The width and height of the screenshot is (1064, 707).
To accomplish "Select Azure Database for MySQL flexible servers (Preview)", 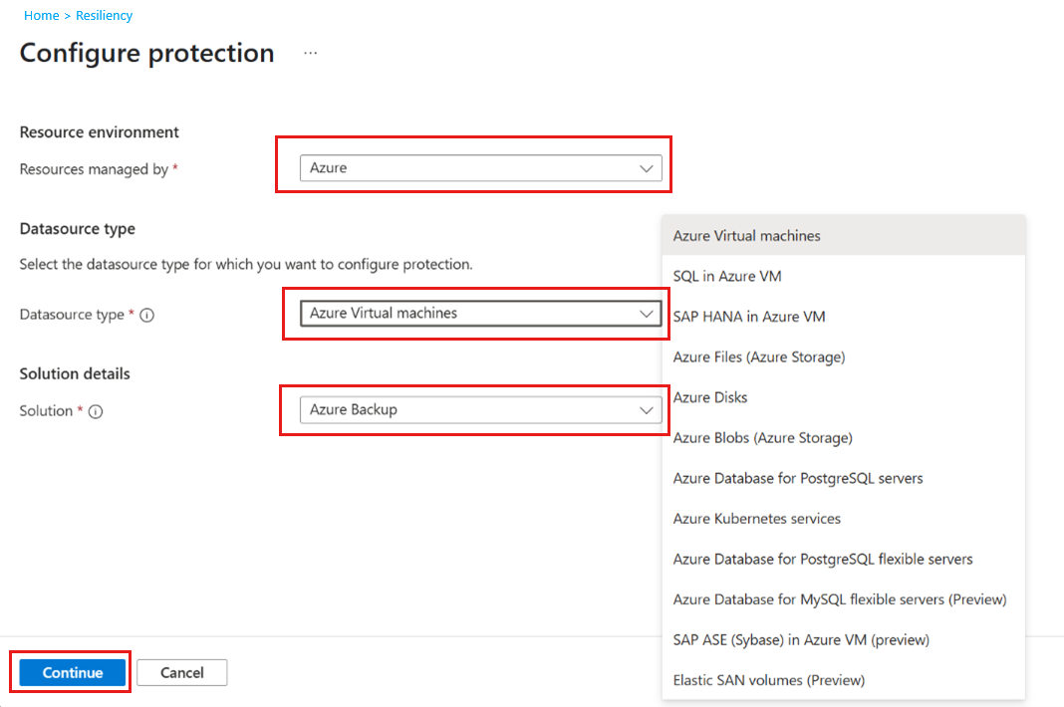I will 844,599.
